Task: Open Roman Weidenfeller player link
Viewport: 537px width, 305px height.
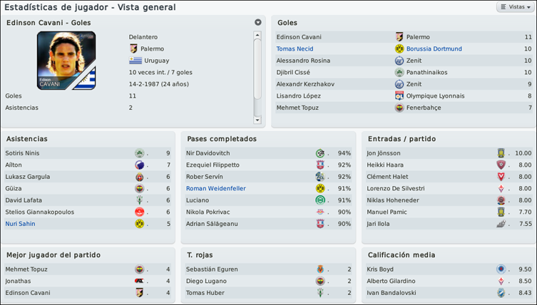Action: pyautogui.click(x=216, y=188)
